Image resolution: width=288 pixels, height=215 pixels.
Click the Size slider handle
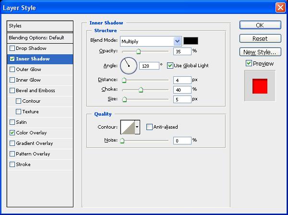pos(124,99)
